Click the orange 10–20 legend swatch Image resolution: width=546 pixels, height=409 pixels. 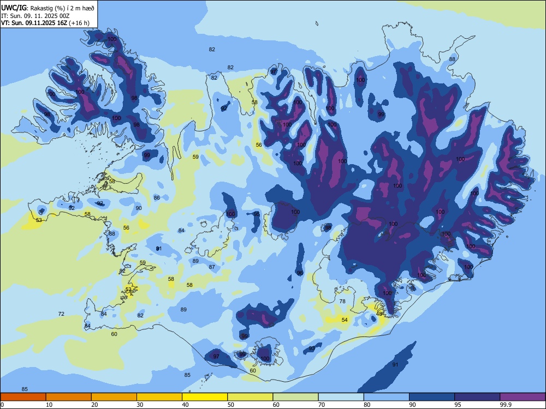click(x=69, y=397)
